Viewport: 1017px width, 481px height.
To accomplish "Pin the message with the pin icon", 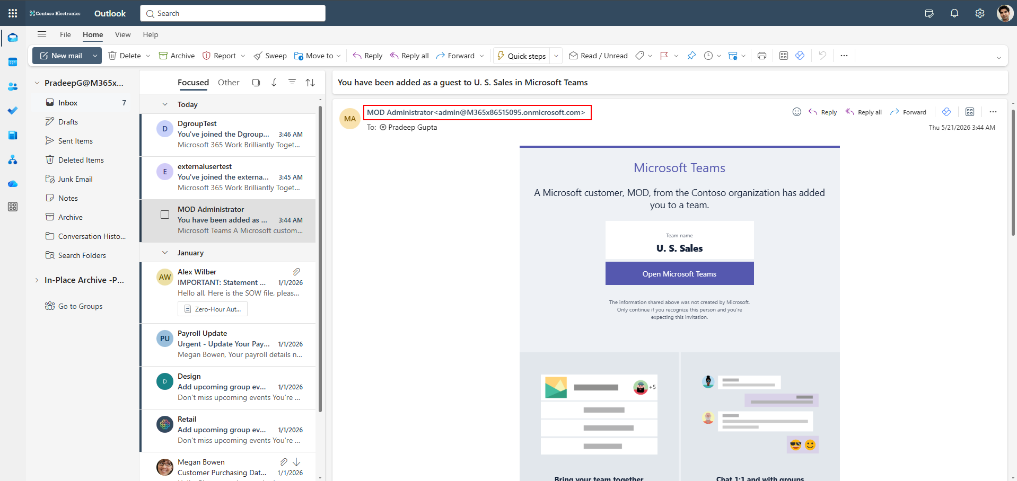I will click(x=691, y=56).
